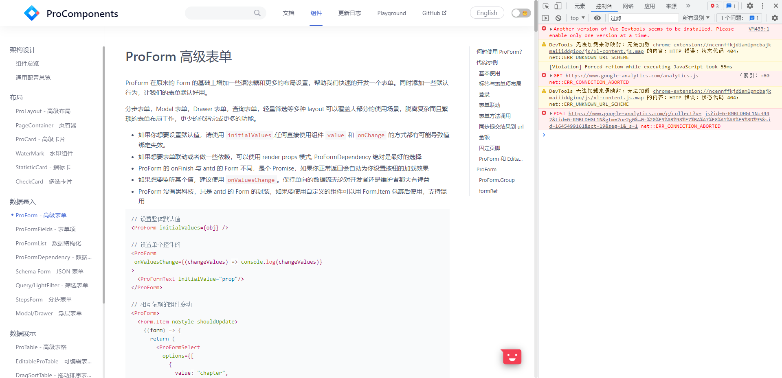Screen dimensions: 782x378
Task: Switch language to English
Action: point(487,13)
